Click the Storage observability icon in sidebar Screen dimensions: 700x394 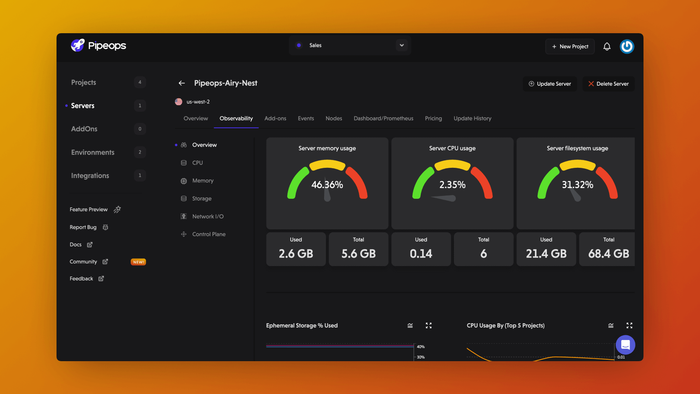[184, 198]
